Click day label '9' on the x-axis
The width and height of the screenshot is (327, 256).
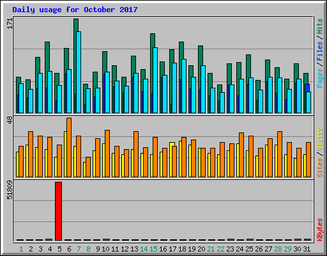coord(98,249)
